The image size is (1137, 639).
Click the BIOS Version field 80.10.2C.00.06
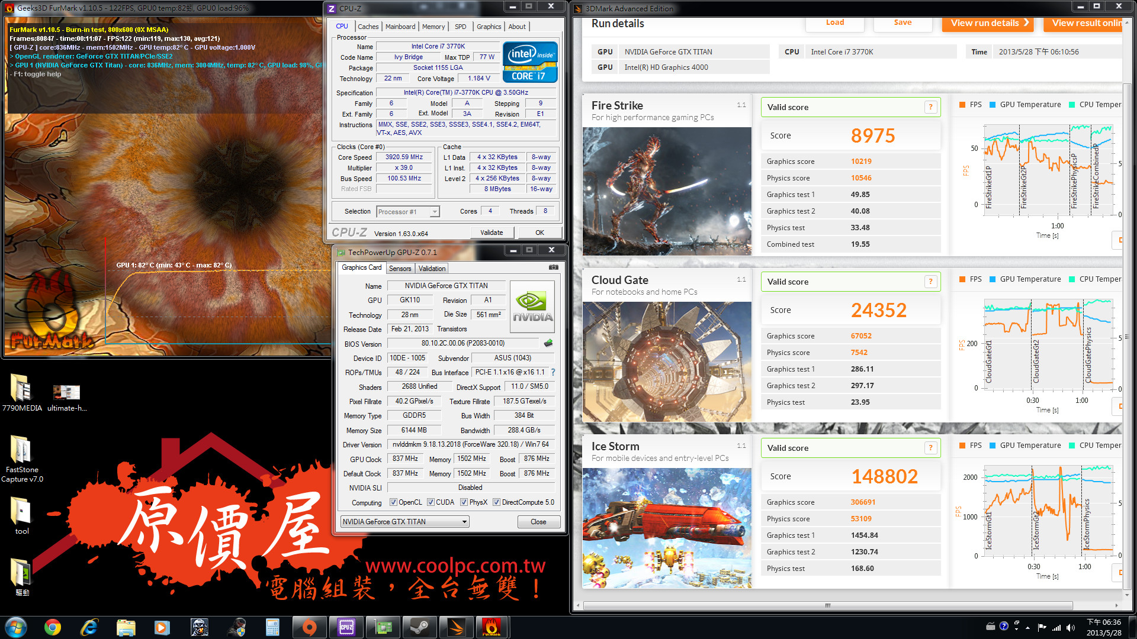tap(463, 343)
